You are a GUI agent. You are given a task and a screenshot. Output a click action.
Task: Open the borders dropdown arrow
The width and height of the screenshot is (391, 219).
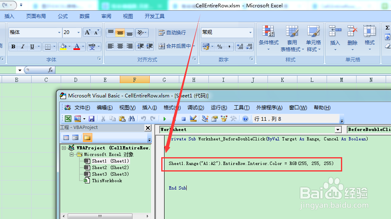[54, 47]
